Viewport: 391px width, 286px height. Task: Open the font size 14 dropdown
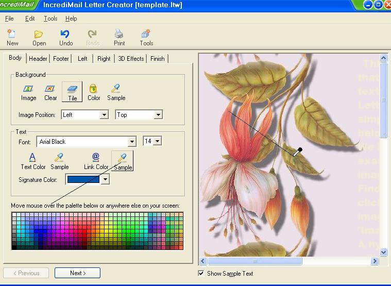pos(157,141)
